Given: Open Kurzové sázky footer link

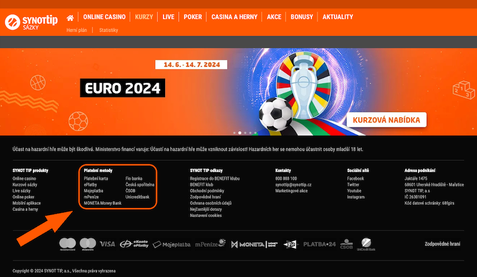Looking at the screenshot, I should pos(24,185).
